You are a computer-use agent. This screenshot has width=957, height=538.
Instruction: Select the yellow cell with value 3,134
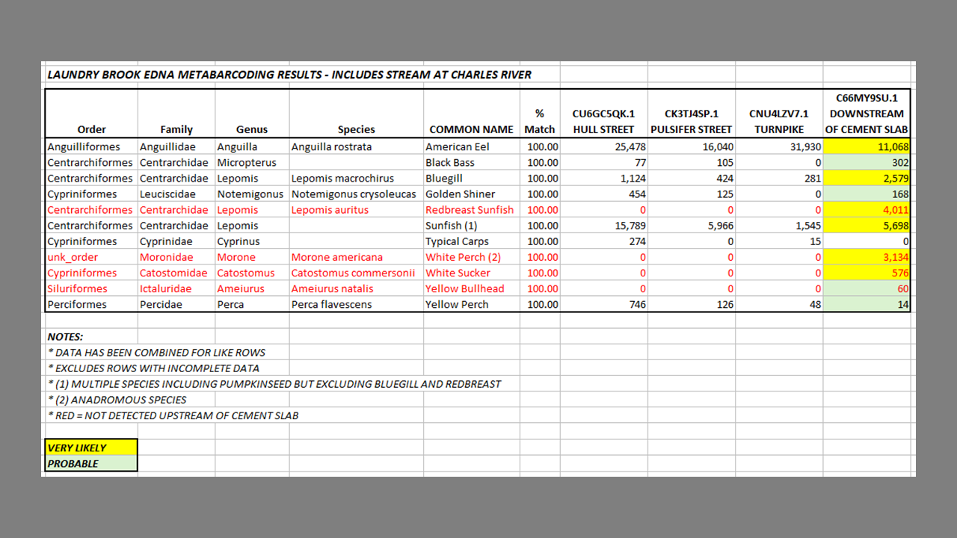tap(867, 257)
